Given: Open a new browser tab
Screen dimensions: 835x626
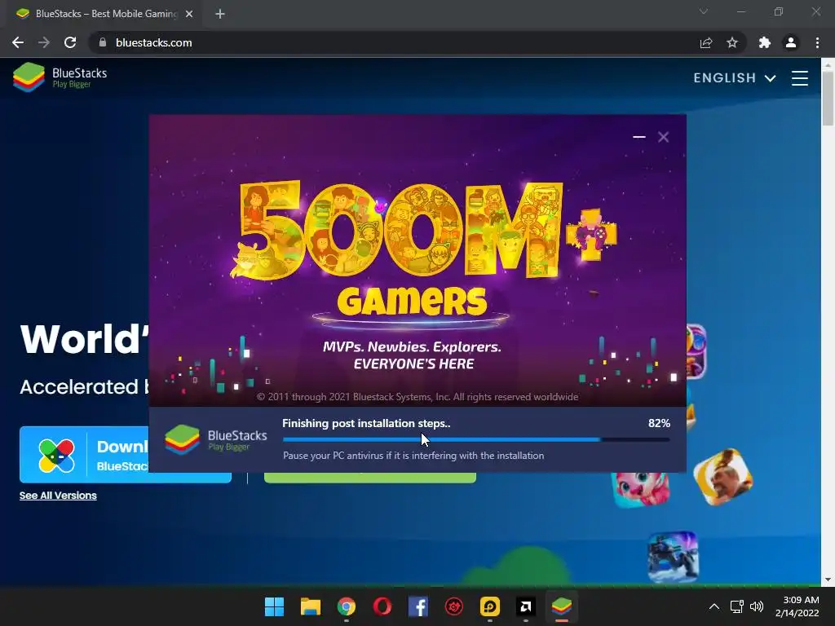Looking at the screenshot, I should (220, 14).
